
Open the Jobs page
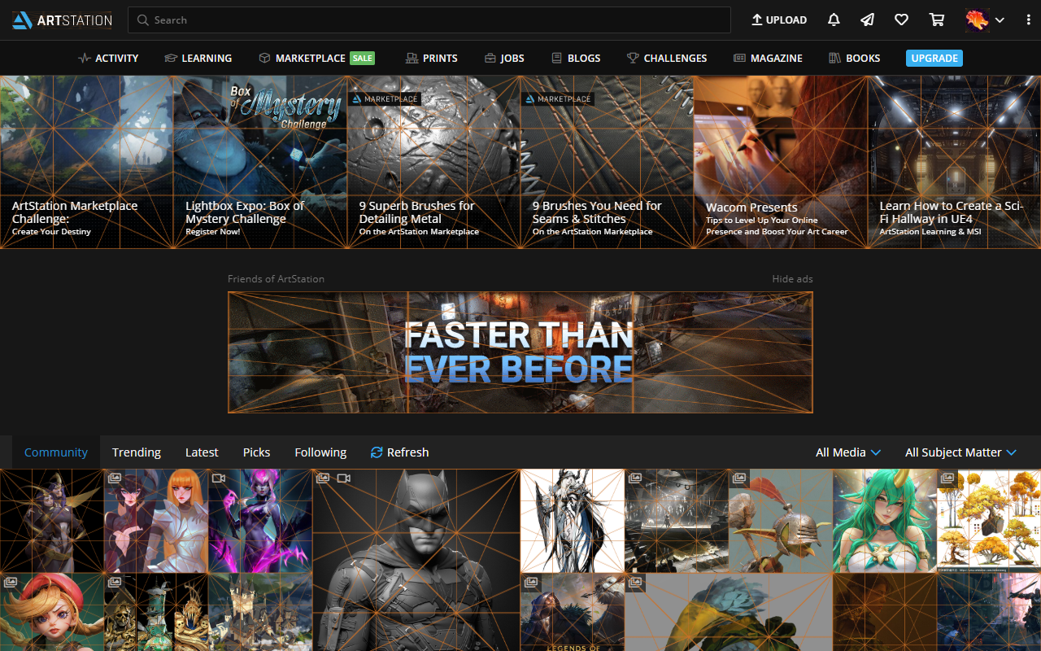pos(504,58)
